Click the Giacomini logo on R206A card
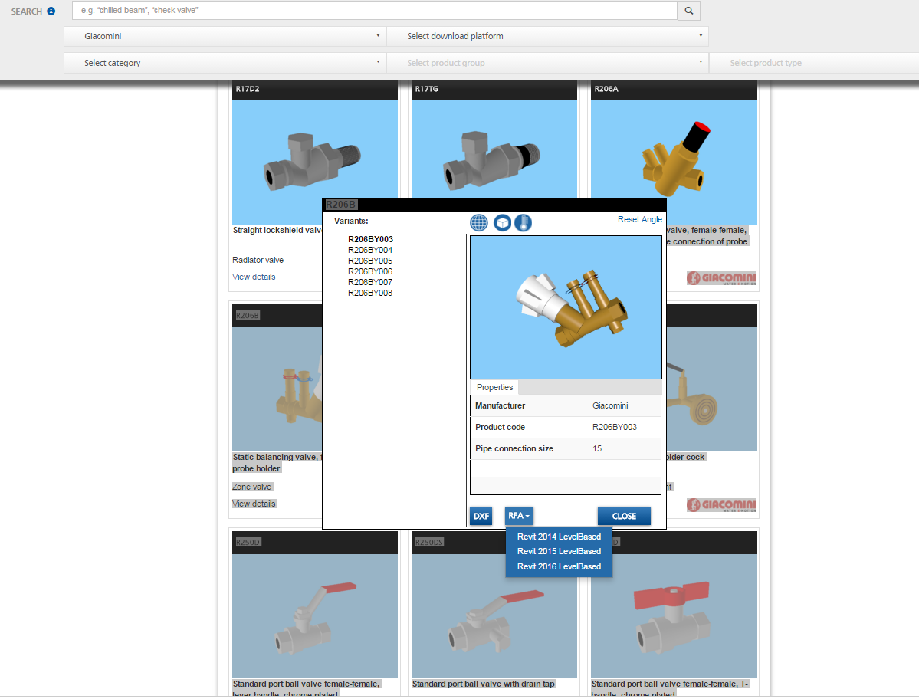The width and height of the screenshot is (919, 699). (721, 277)
